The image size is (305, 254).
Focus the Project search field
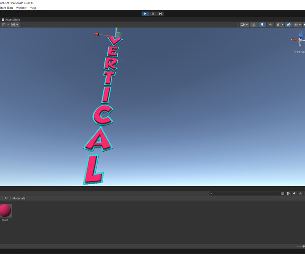[247, 193]
